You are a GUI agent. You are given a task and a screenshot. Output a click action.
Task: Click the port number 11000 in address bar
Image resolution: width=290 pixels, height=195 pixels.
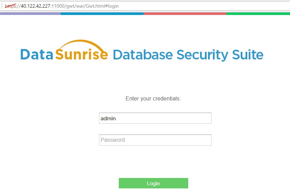(x=58, y=6)
